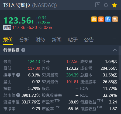Image resolution: width=121 pixels, height=114 pixels.
Task: Open the 行情数据 info exclamation icon
Action: (23, 50)
